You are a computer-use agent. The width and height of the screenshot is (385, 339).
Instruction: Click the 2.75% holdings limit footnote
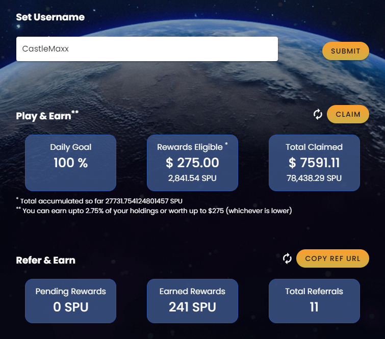[154, 211]
